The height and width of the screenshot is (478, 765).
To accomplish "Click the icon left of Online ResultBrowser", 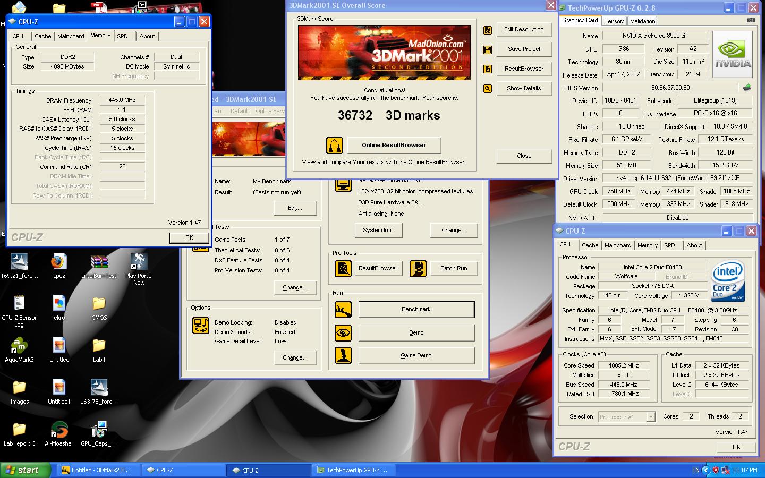I will (334, 145).
